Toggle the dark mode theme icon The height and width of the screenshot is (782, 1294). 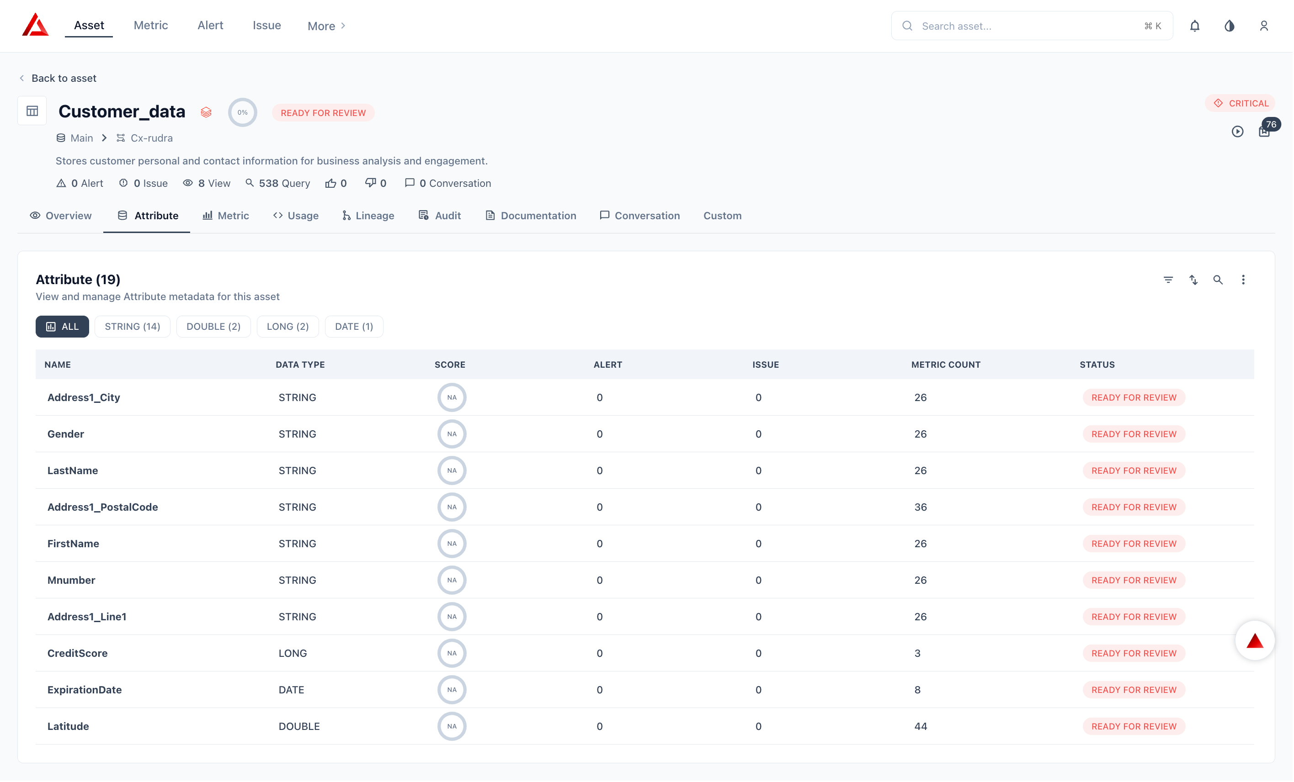(1230, 26)
